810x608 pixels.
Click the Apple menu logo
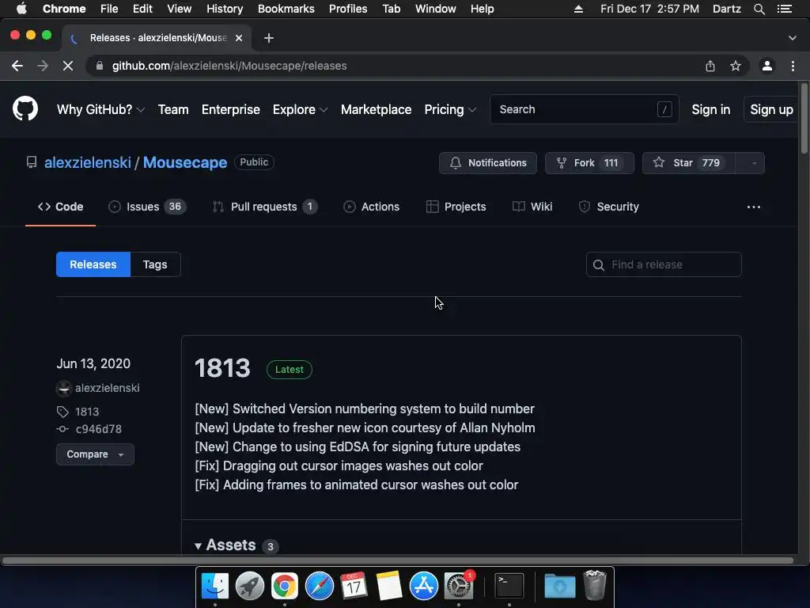pos(21,9)
